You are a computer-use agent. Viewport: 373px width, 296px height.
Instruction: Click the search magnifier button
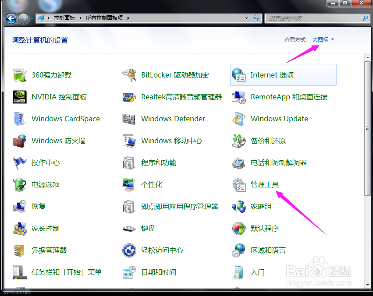pos(365,18)
